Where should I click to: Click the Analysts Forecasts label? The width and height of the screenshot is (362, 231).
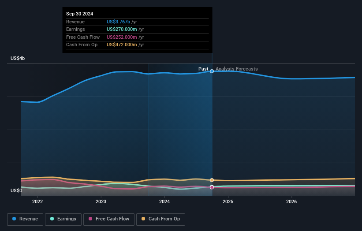[x=237, y=69]
